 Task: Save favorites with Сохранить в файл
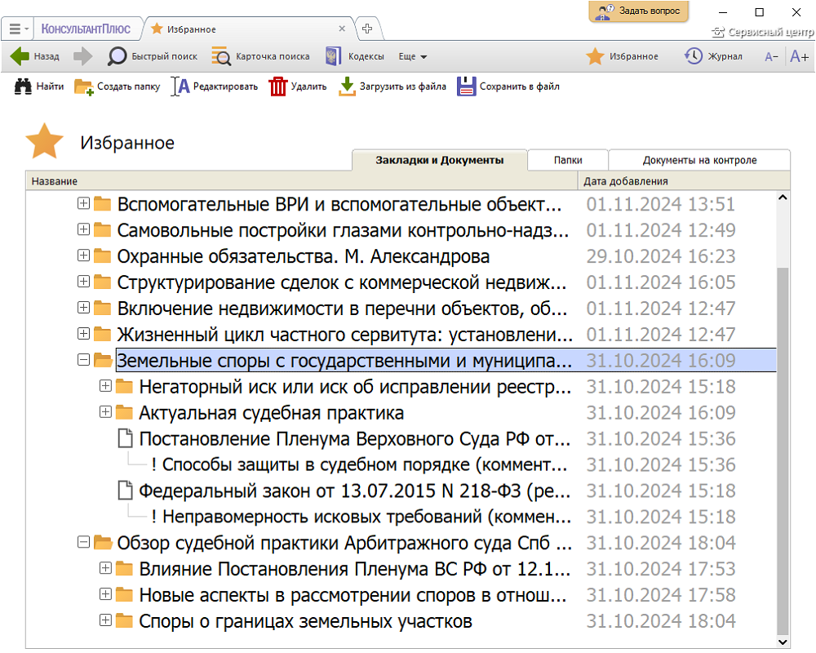pyautogui.click(x=466, y=87)
